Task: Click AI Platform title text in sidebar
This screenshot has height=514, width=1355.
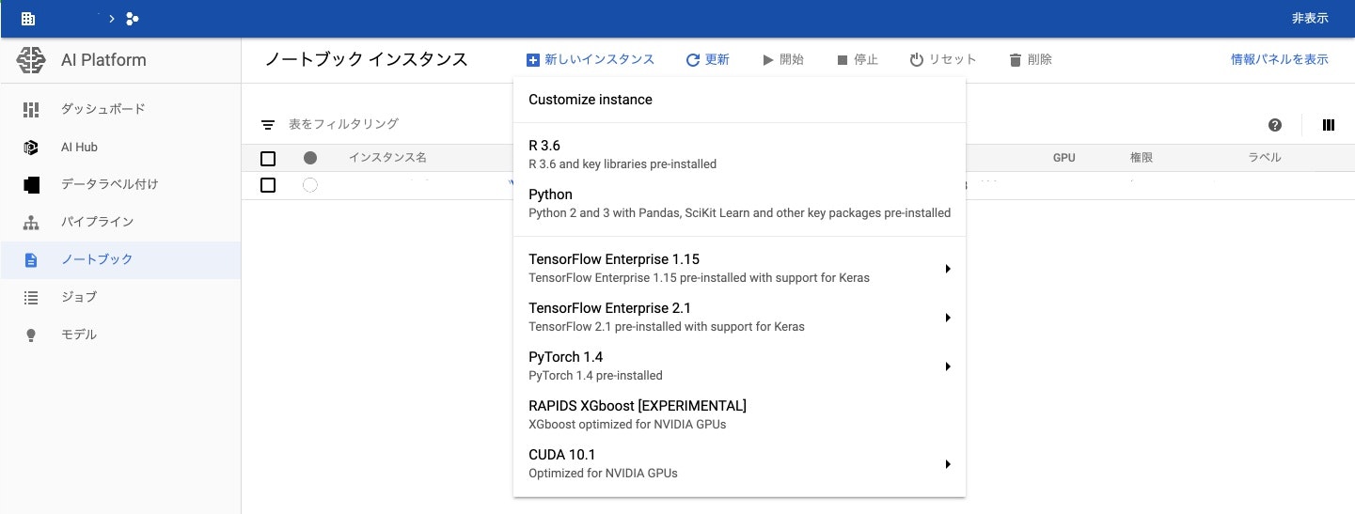Action: point(103,60)
